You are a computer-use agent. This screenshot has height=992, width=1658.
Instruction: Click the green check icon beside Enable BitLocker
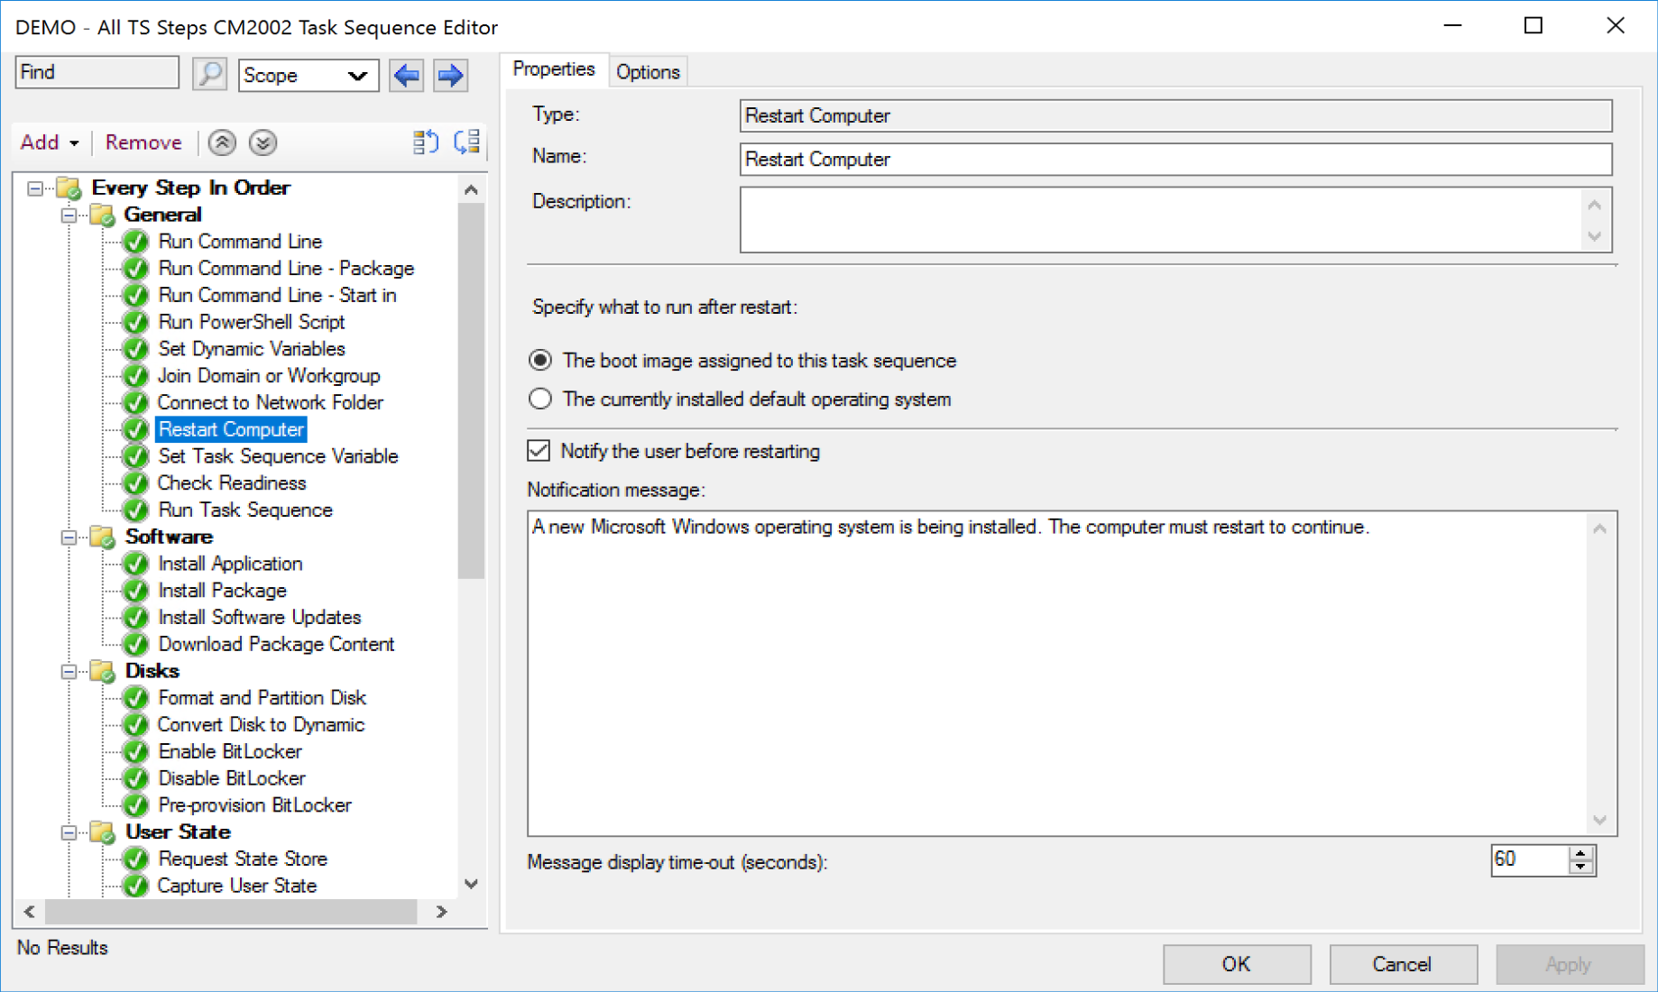pyautogui.click(x=135, y=751)
